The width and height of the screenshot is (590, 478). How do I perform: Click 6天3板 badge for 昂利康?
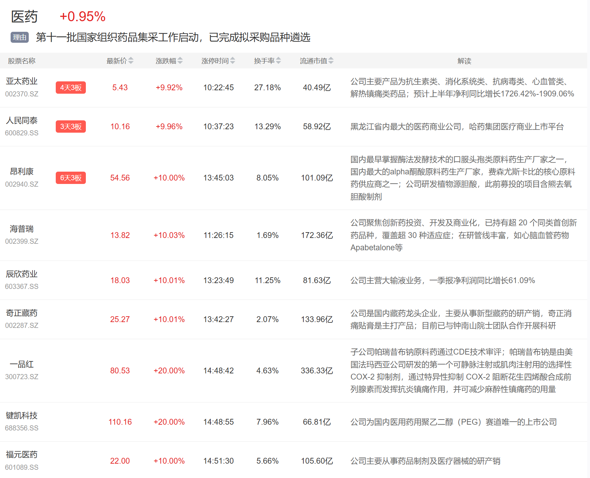pyautogui.click(x=71, y=178)
